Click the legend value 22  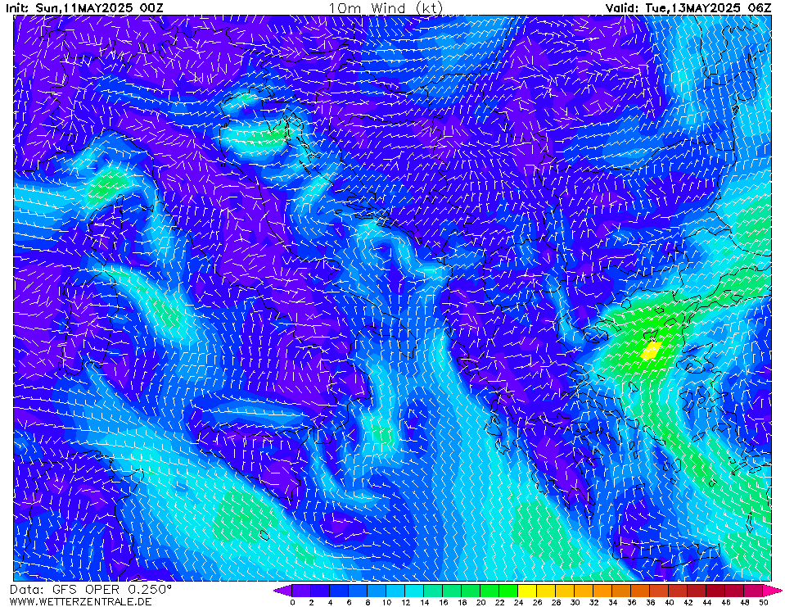coord(499,602)
